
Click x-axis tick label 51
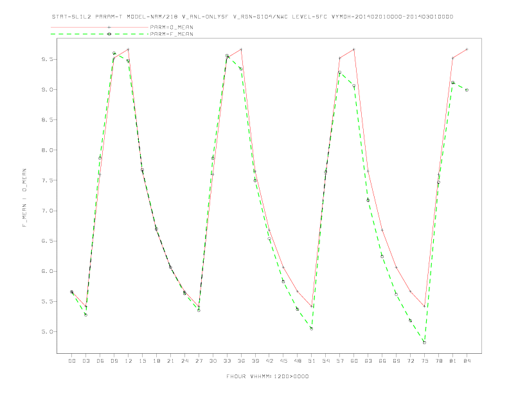tap(312, 361)
